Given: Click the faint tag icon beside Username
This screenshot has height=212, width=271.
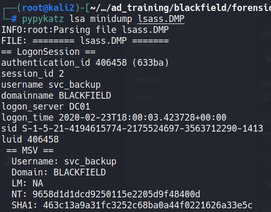Looking at the screenshot, I should (x=7, y=161).
